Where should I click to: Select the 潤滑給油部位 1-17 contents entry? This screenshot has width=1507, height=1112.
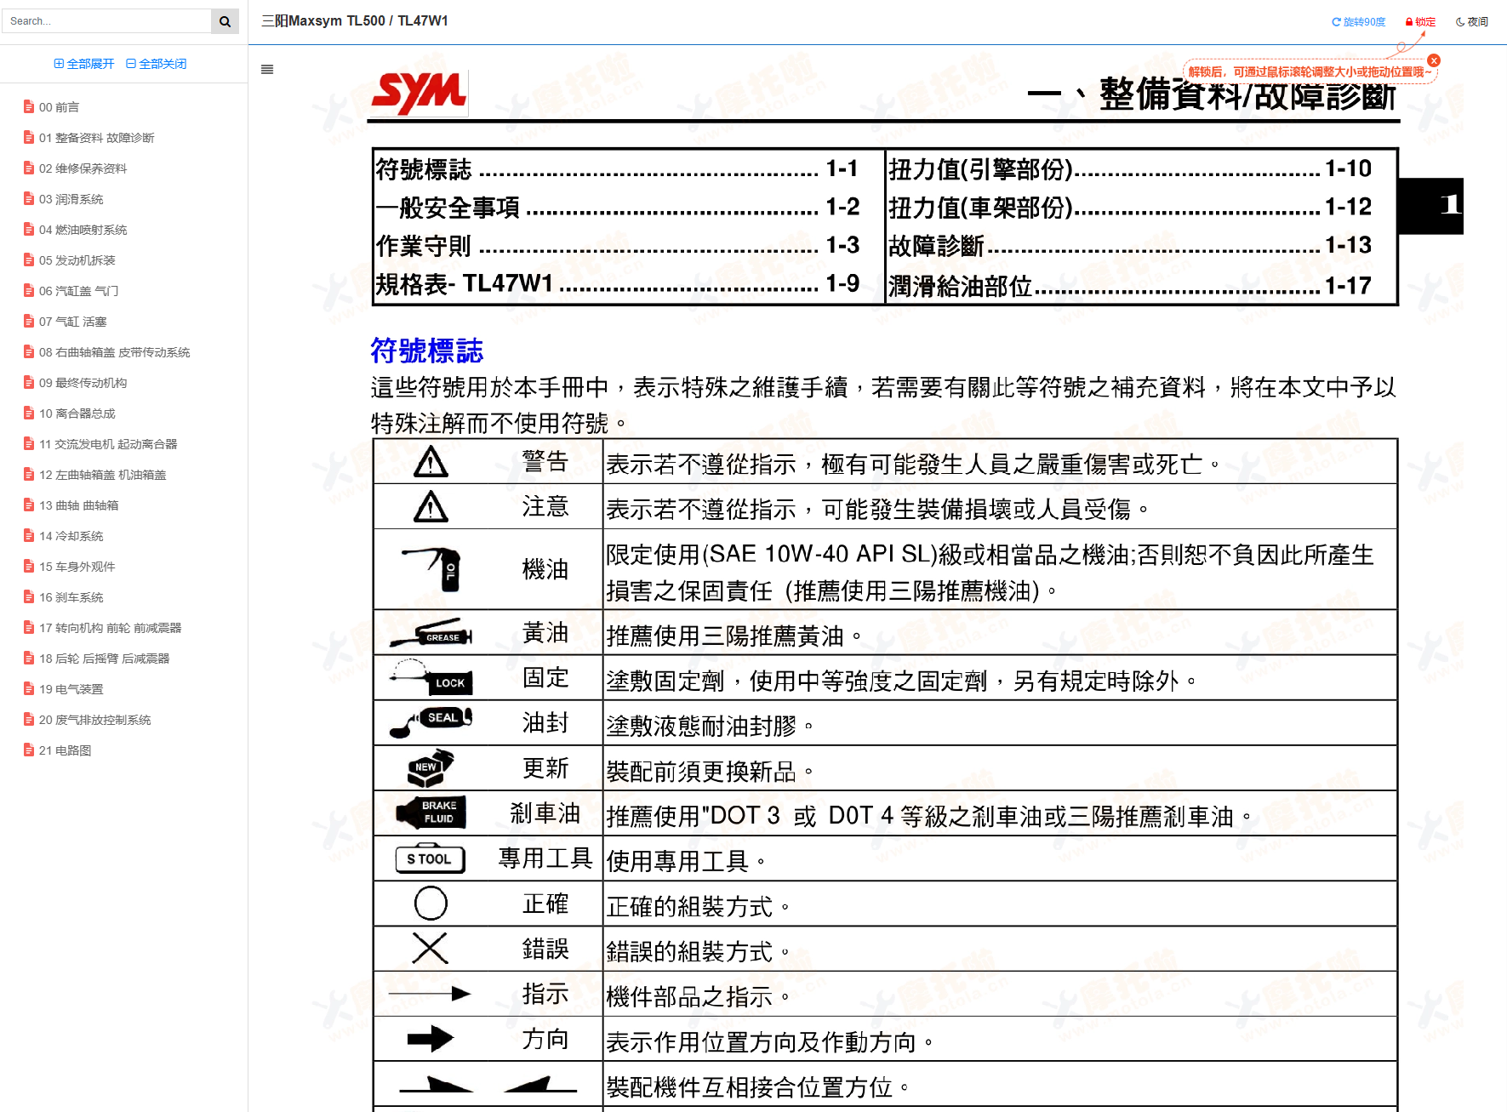1130,285
